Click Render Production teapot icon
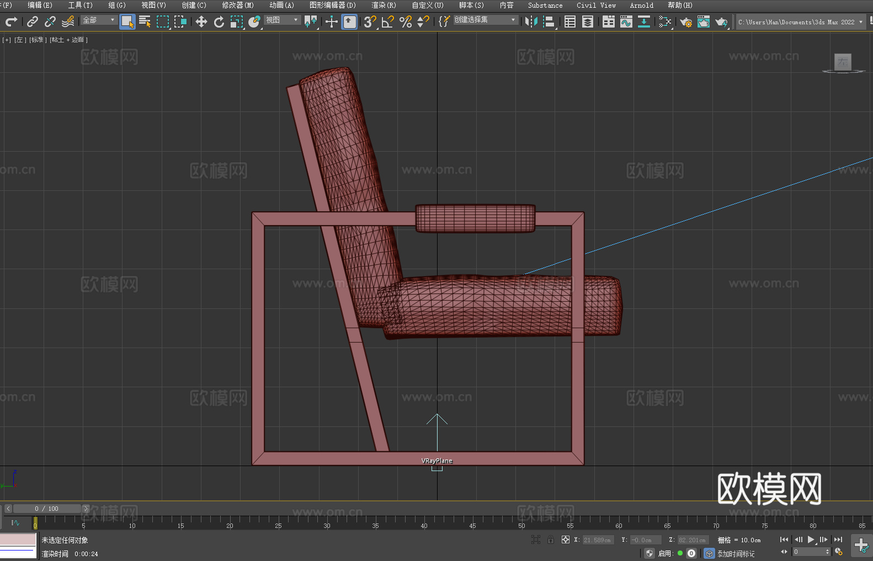Screen dimensions: 873x561 [721, 22]
